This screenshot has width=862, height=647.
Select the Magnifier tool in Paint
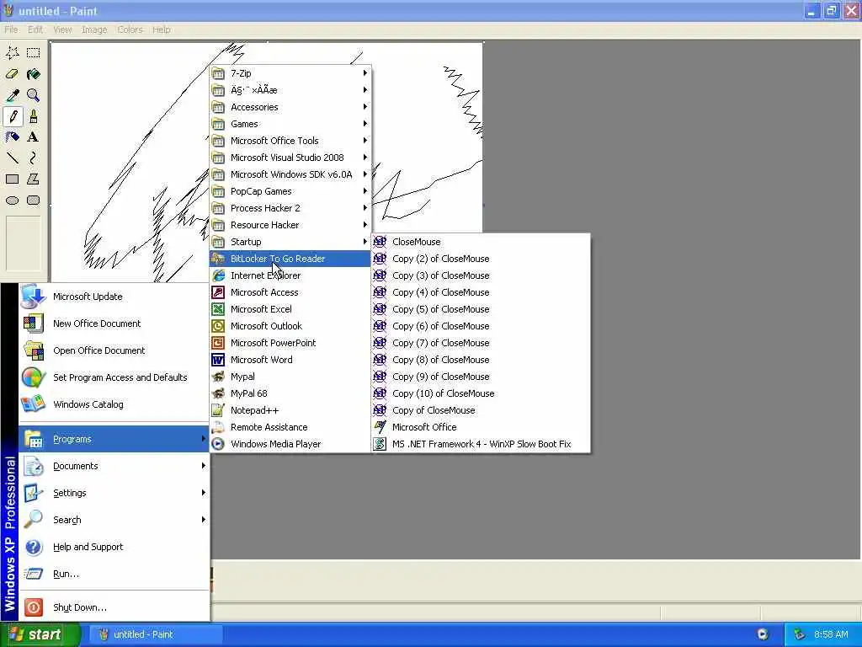[x=34, y=95]
